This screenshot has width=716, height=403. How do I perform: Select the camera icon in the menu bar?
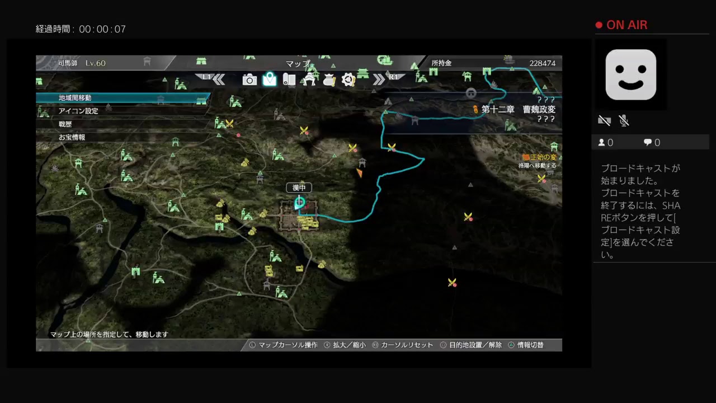click(x=249, y=79)
